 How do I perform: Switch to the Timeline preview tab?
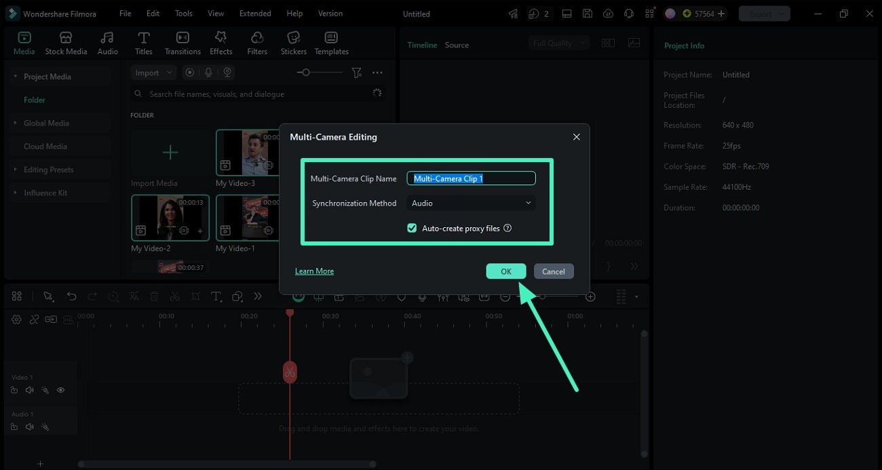tap(422, 45)
